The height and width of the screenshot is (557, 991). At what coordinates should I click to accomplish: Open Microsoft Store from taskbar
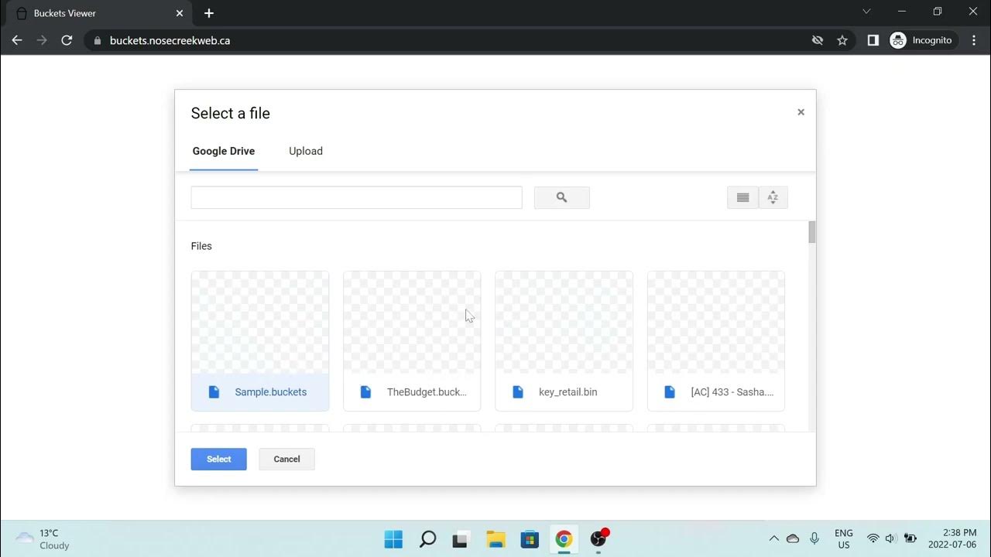point(530,539)
